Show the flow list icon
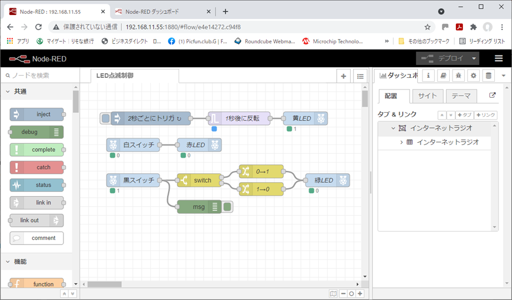 (x=360, y=76)
